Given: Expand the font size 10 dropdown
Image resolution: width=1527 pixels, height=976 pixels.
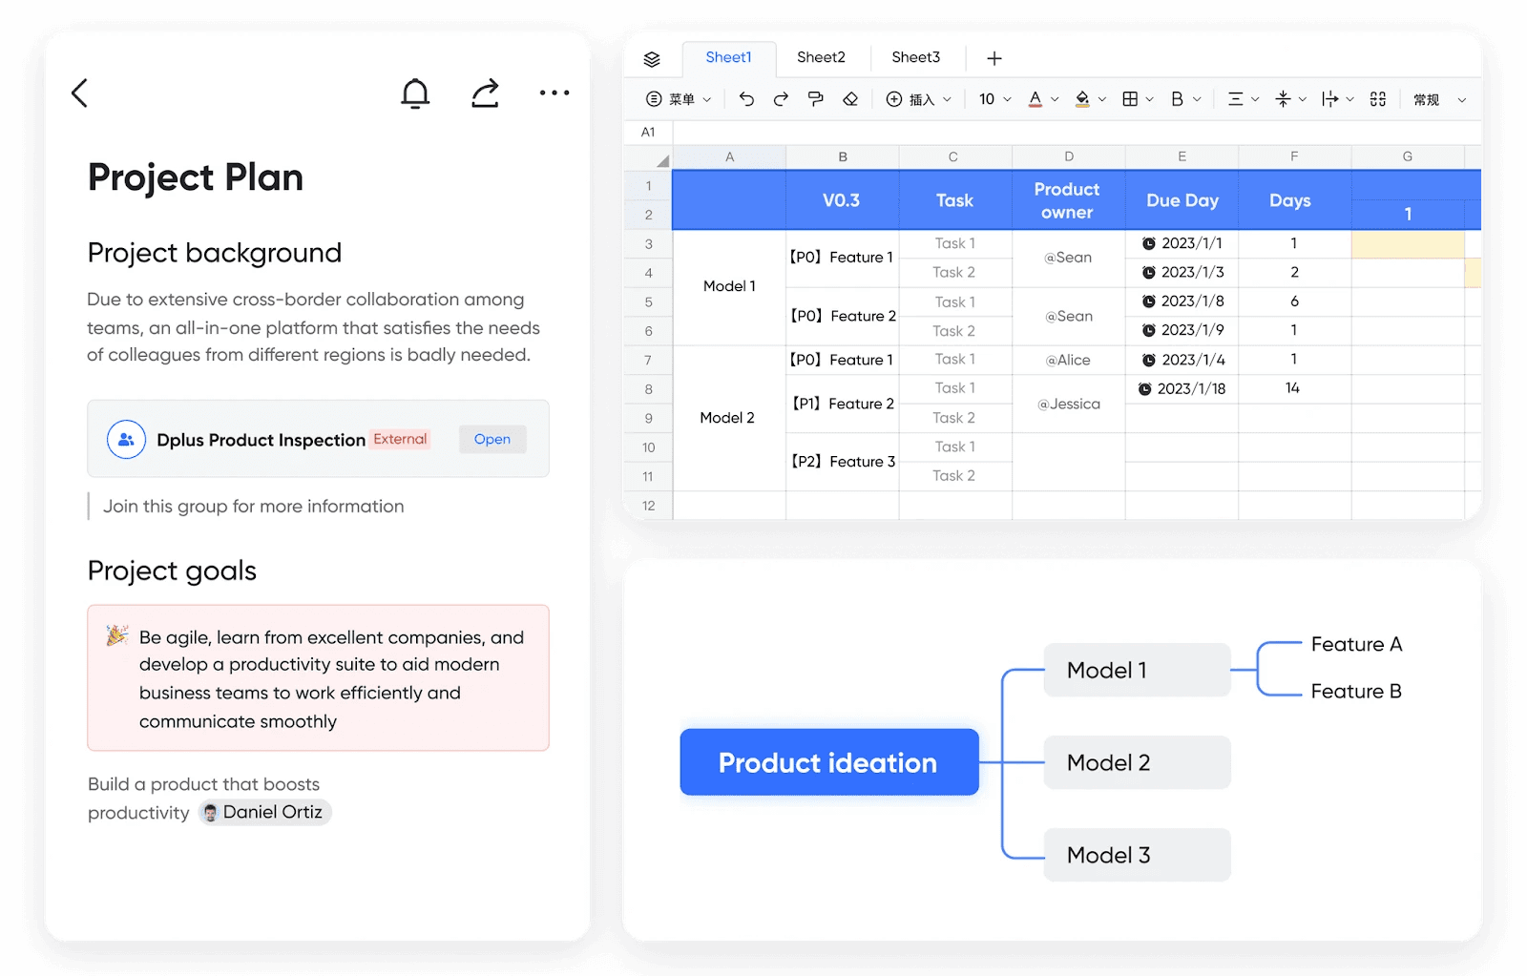Looking at the screenshot, I should coord(994,99).
